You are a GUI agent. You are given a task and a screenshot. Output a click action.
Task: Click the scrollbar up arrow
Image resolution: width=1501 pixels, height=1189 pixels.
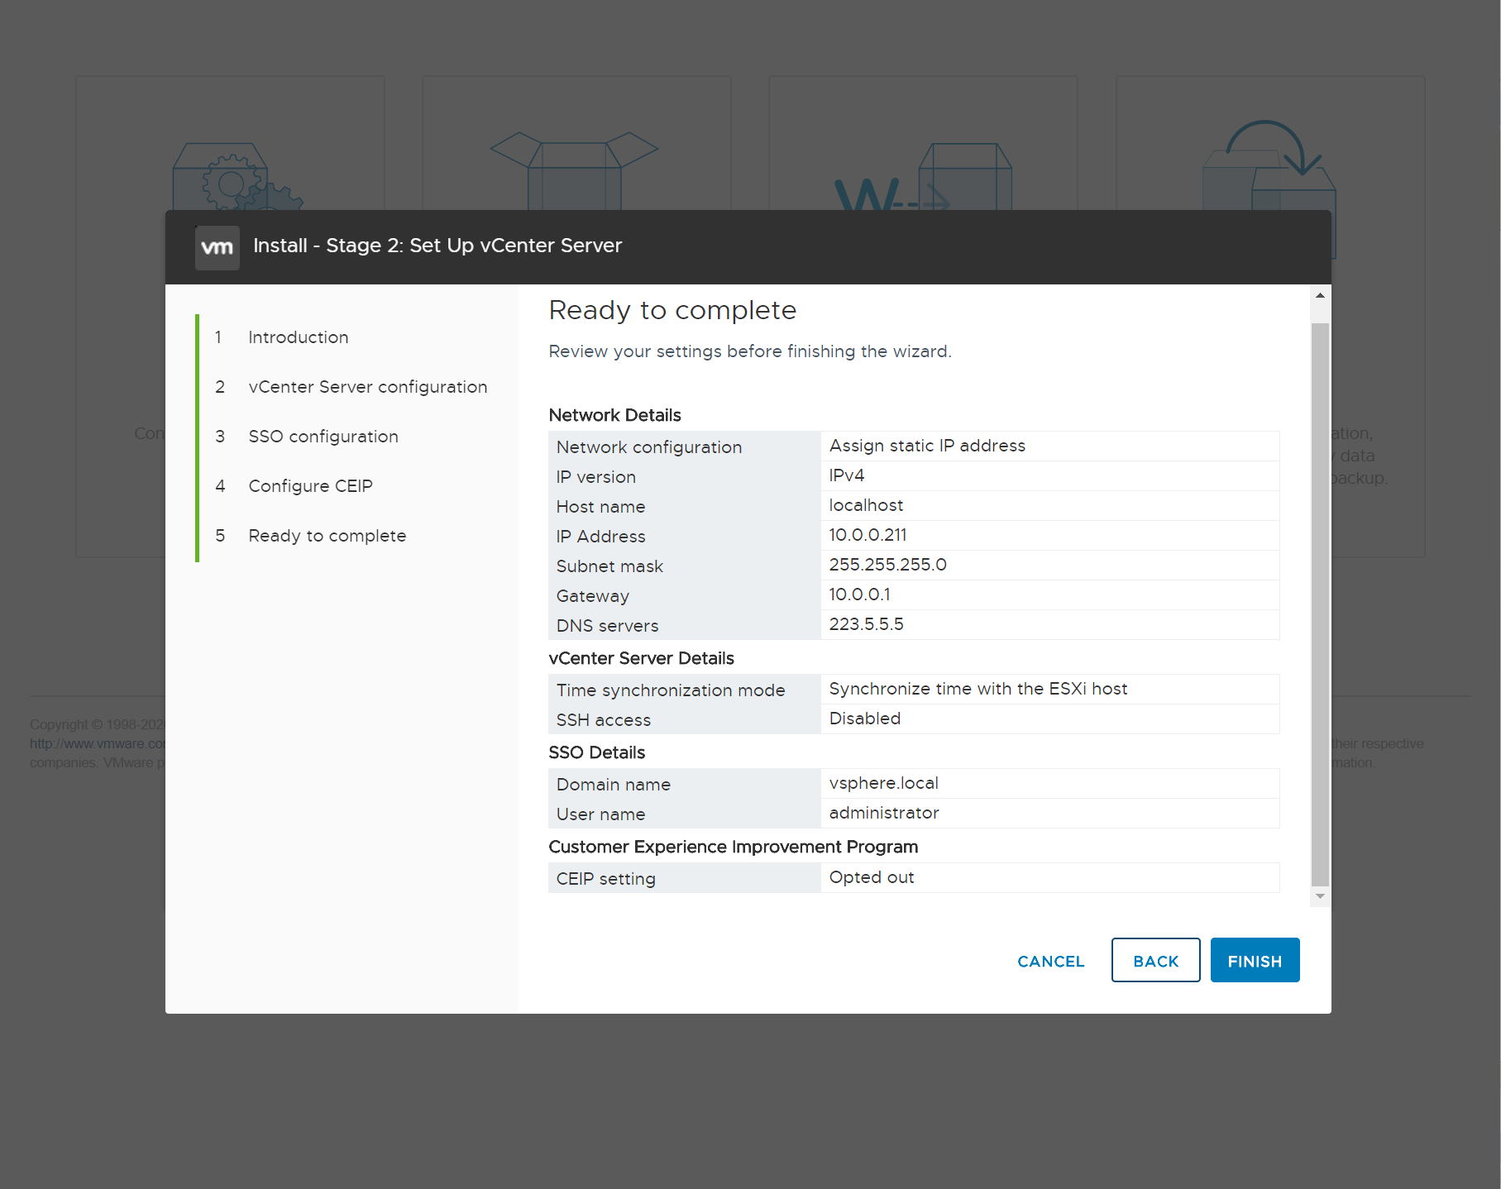coord(1321,295)
